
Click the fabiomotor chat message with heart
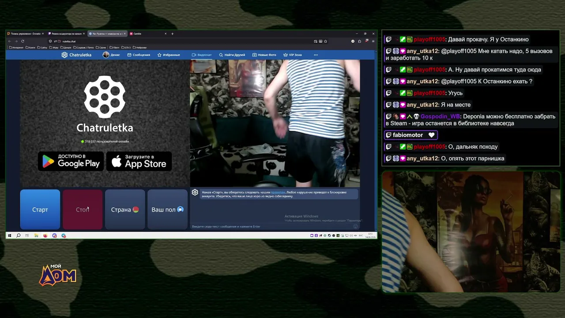click(411, 135)
